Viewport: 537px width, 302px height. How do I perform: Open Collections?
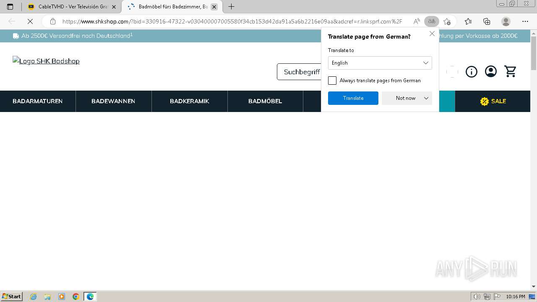pyautogui.click(x=487, y=21)
